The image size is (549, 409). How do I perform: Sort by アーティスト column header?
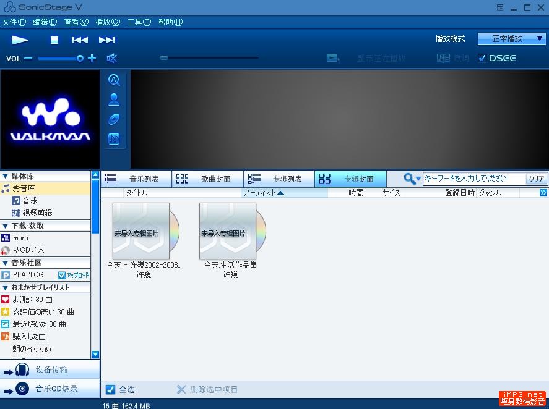click(263, 193)
